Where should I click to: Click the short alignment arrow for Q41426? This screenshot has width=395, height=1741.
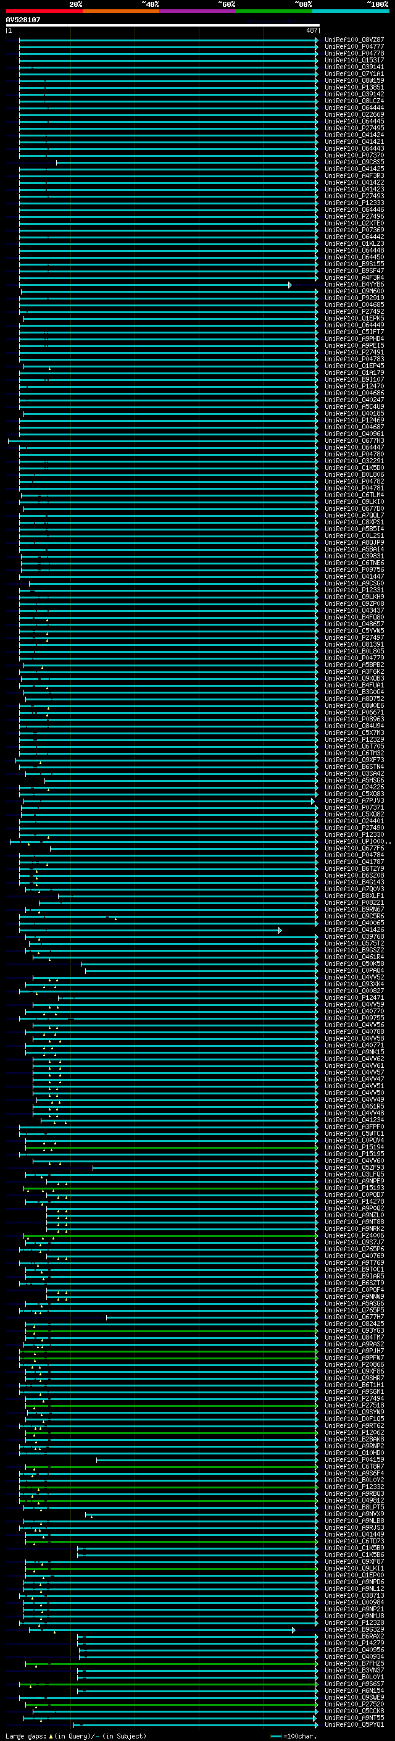280,930
